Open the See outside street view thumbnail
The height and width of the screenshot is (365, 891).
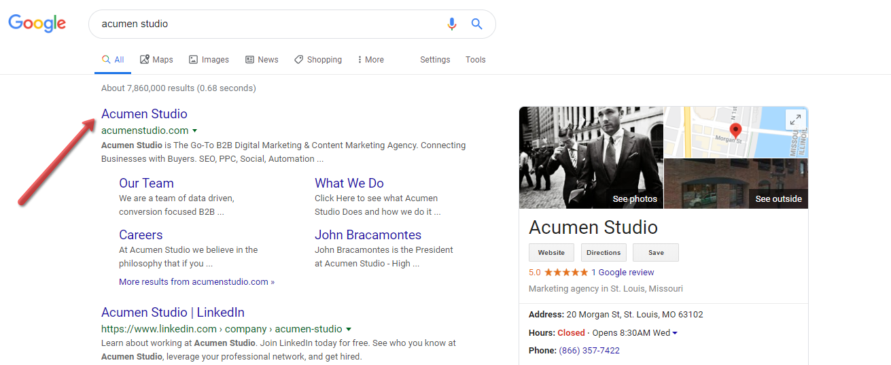pyautogui.click(x=736, y=184)
